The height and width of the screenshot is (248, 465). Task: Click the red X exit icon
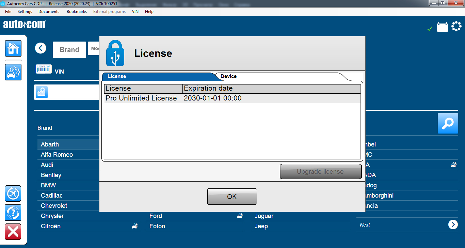13,232
